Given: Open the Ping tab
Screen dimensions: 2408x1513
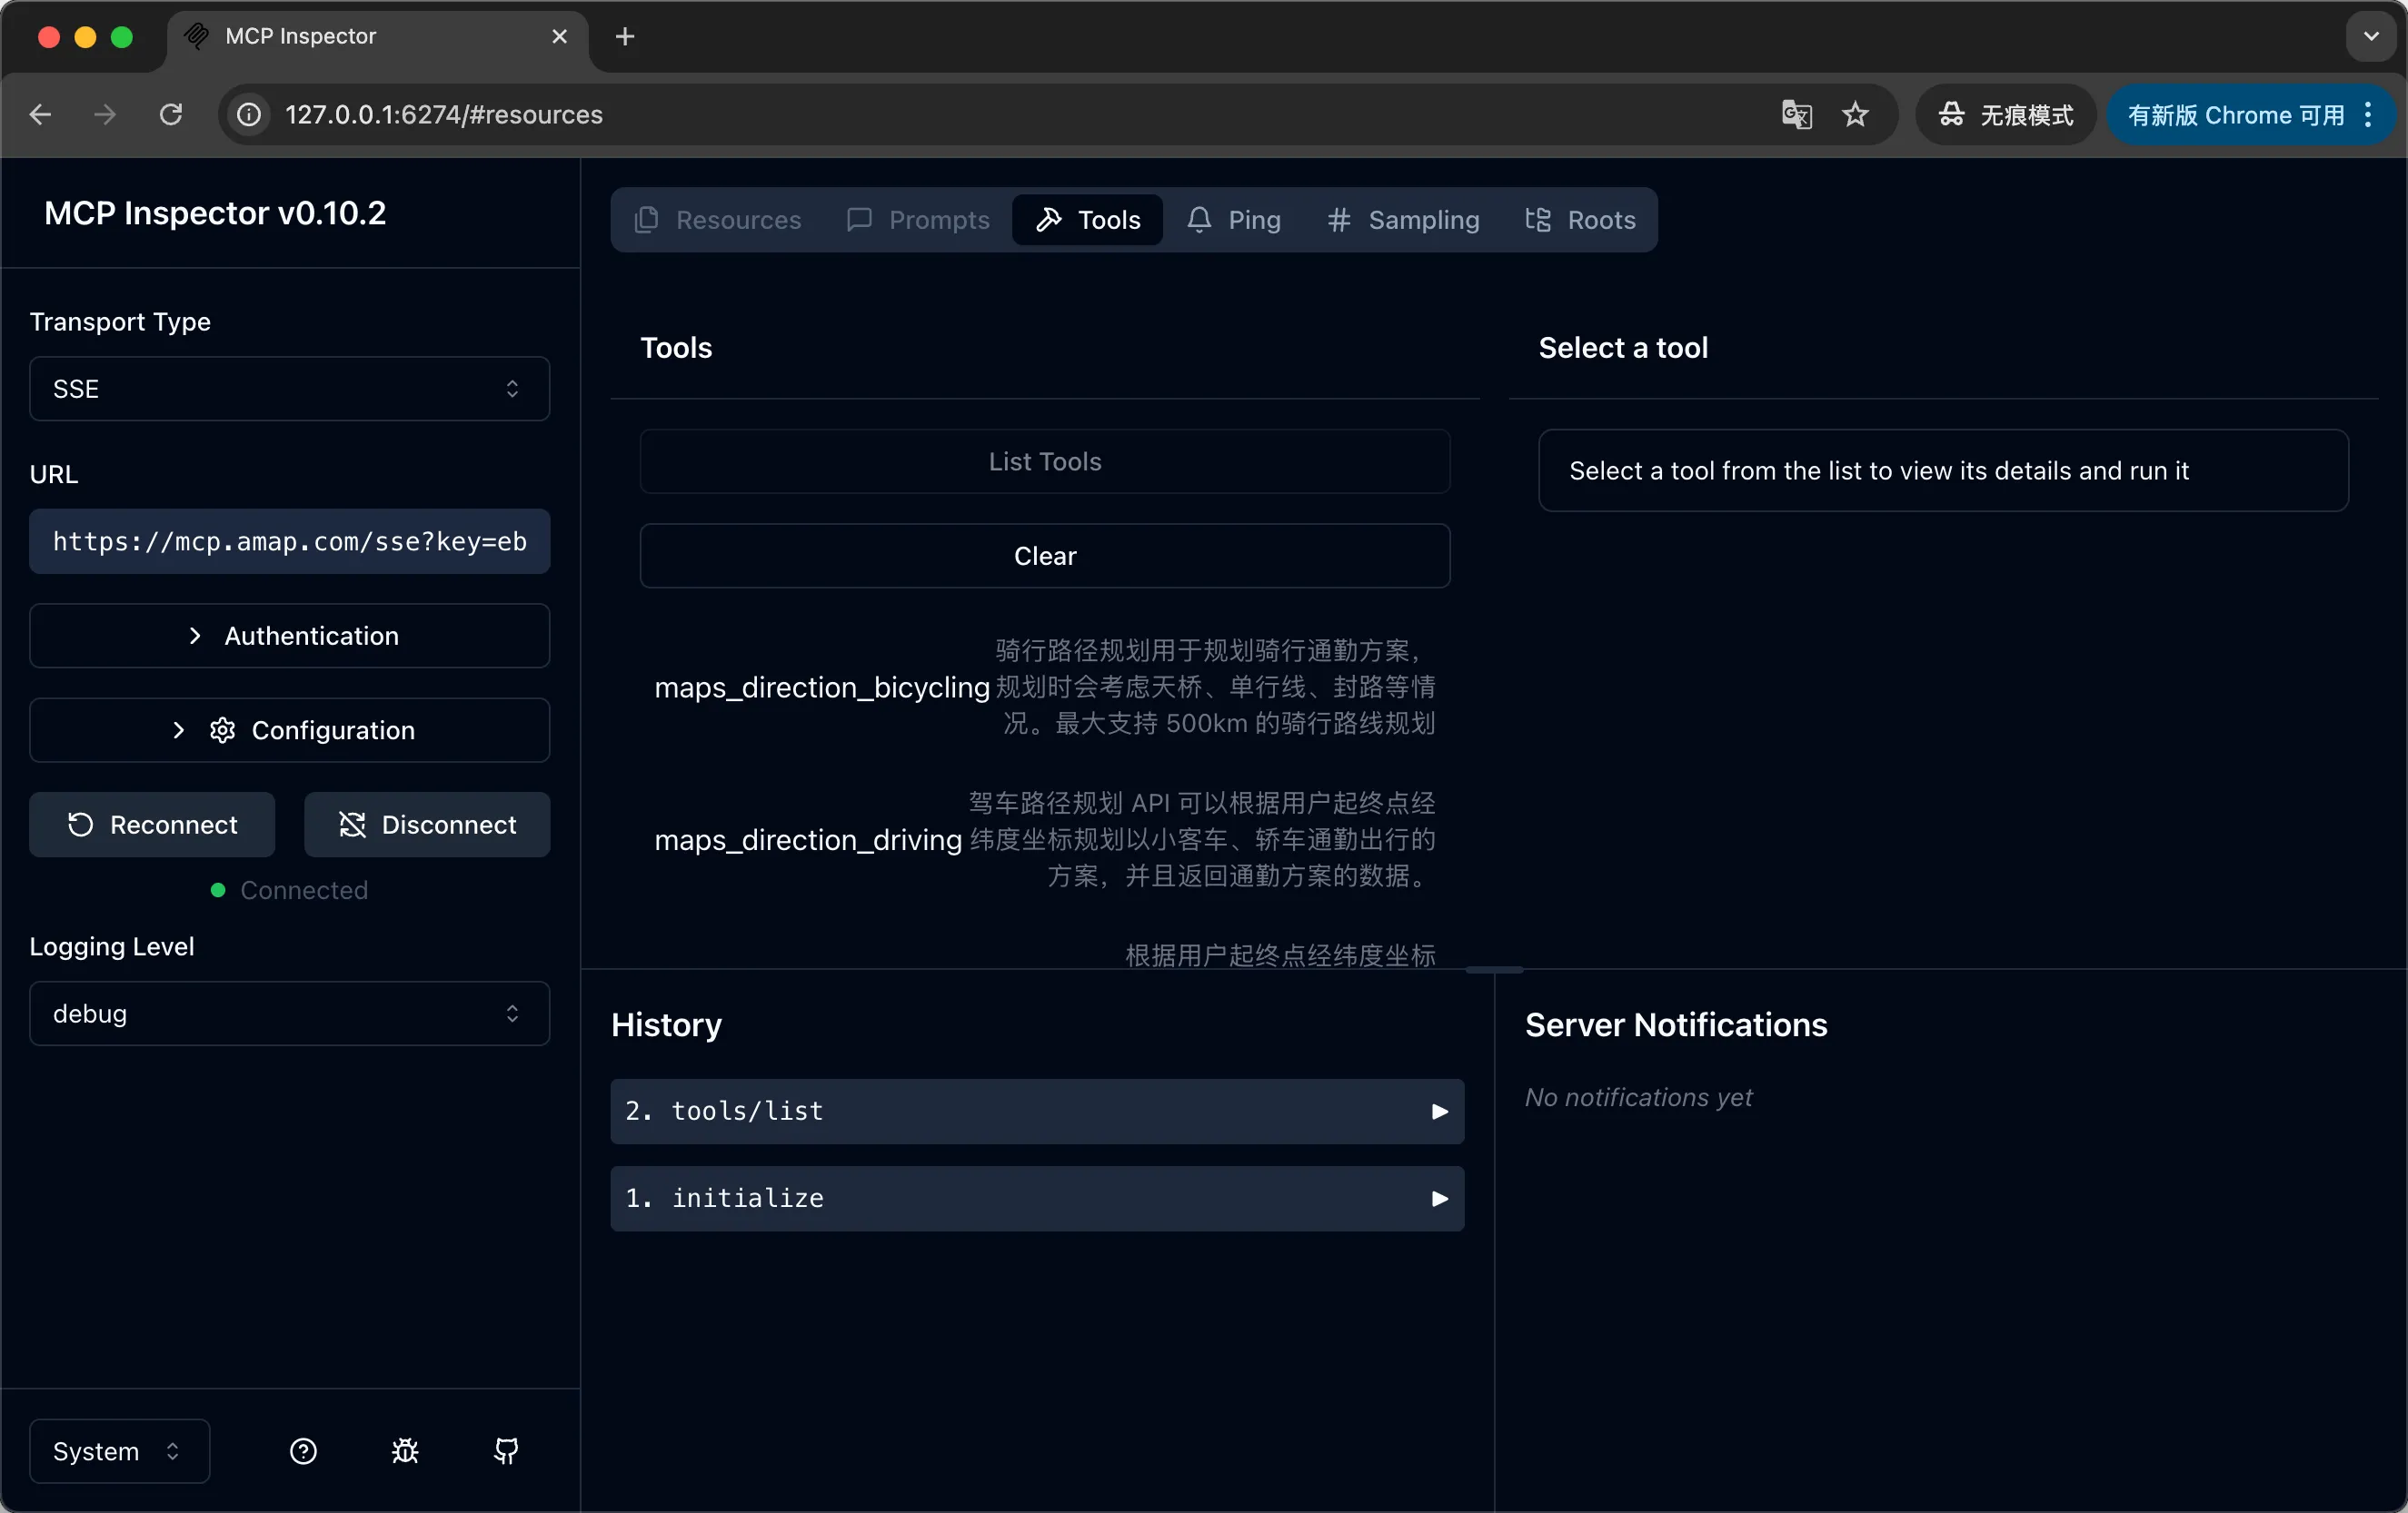Looking at the screenshot, I should click(x=1234, y=220).
